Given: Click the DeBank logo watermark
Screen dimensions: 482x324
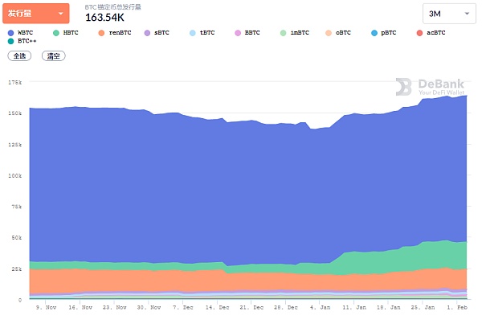Looking at the screenshot, I should click(430, 88).
